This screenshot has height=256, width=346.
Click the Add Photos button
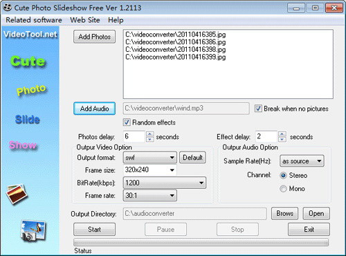(94, 37)
